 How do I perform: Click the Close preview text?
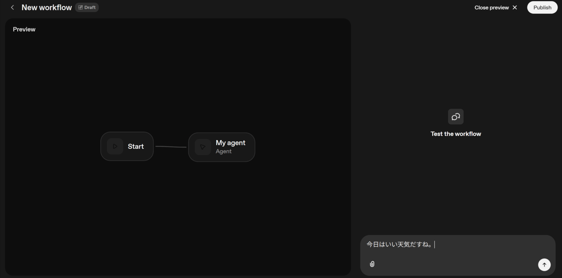(491, 8)
